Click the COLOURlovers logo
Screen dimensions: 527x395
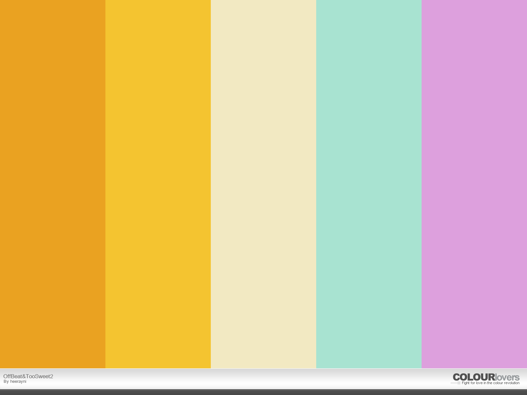[x=486, y=377]
